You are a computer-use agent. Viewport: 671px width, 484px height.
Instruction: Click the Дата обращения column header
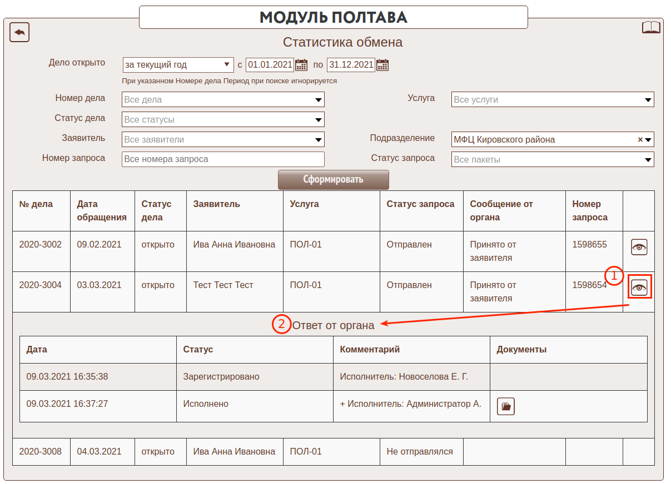pyautogui.click(x=102, y=211)
